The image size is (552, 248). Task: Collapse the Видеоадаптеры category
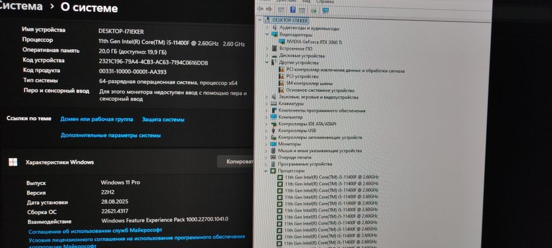[x=268, y=34]
